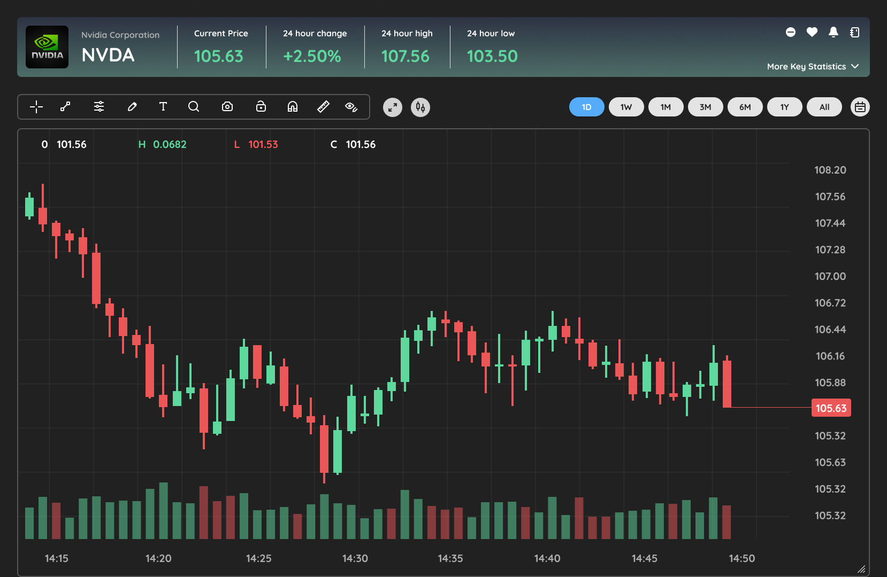Screen dimensions: 887x577
Task: Click the red 105.63 price marker label
Action: click(x=831, y=408)
